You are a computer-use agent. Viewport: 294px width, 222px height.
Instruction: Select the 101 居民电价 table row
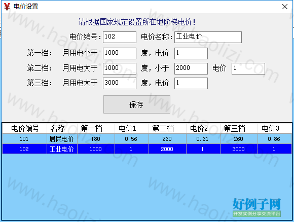(147, 139)
